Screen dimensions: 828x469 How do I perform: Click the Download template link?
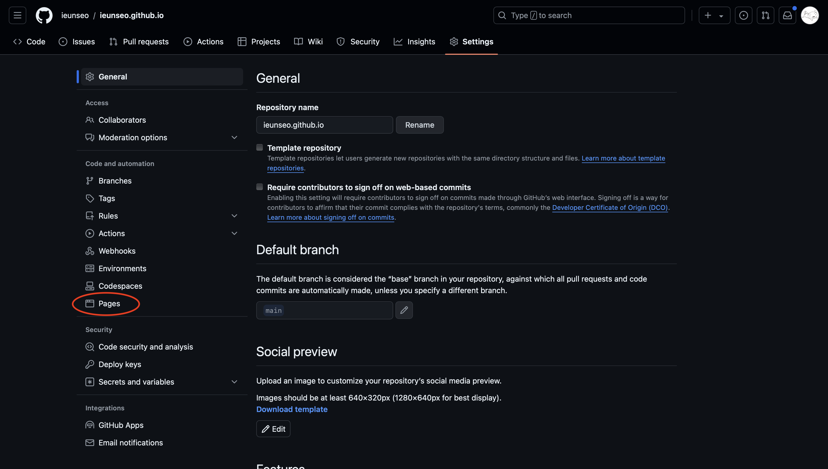coord(292,409)
